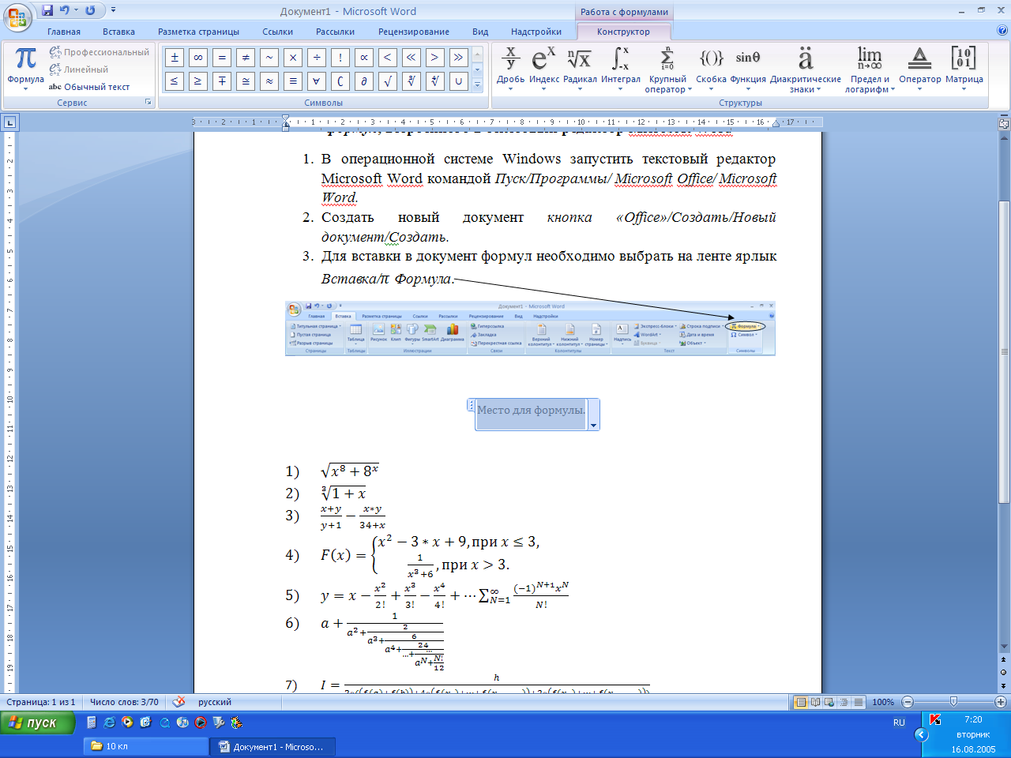The image size is (1011, 758).
Task: Click the vertical scrollbar thumb
Action: point(1004,352)
